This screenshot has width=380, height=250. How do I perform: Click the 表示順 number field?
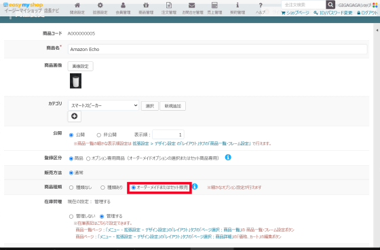pyautogui.click(x=168, y=135)
